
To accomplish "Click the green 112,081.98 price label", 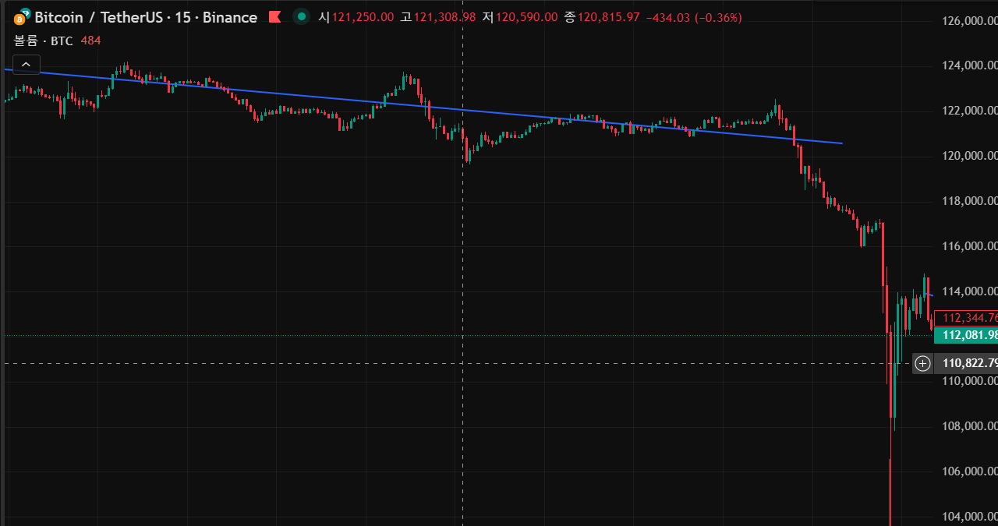I will pos(969,335).
